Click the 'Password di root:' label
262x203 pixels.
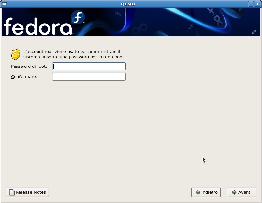[29, 66]
